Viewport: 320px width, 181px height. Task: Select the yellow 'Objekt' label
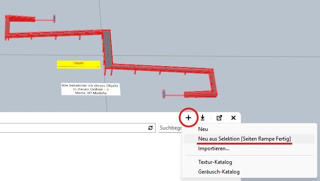click(79, 65)
